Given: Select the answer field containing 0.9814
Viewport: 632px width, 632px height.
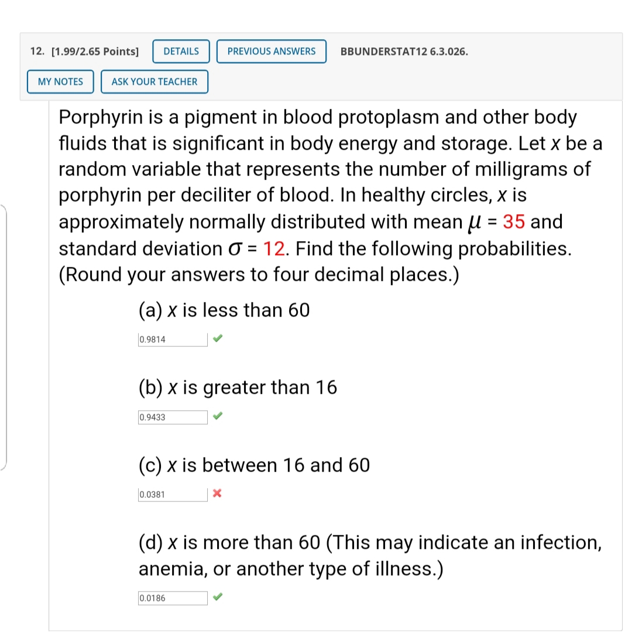Looking at the screenshot, I should tap(172, 339).
